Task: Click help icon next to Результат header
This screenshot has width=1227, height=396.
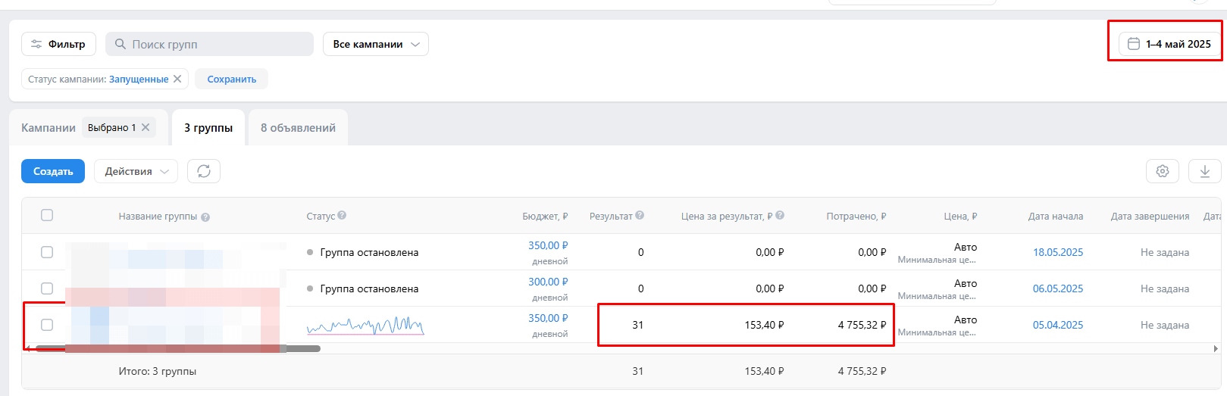Action: [x=640, y=216]
